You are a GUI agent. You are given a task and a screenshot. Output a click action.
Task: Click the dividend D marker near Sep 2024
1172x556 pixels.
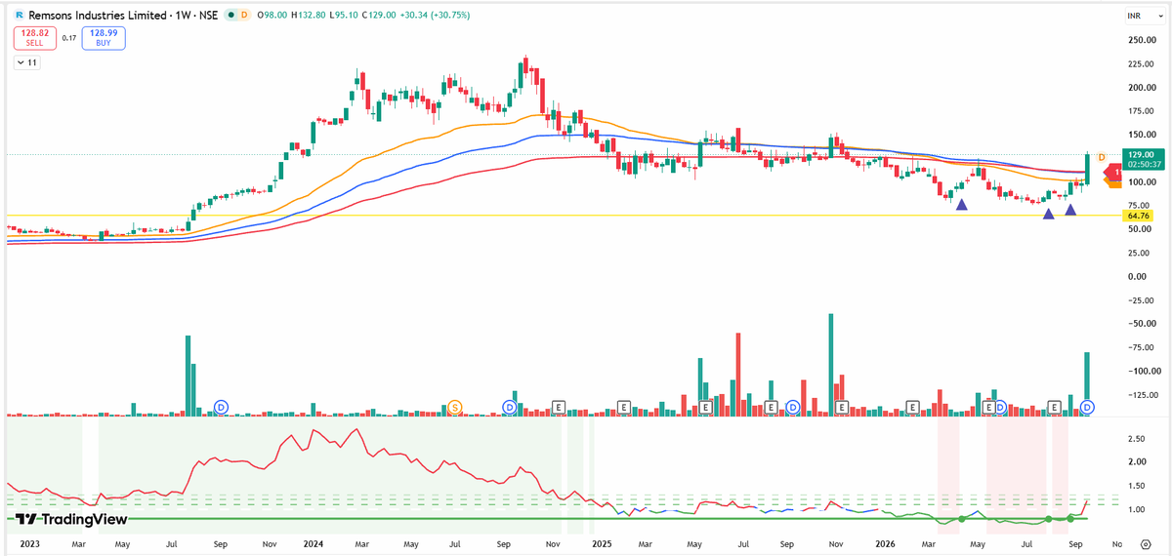509,406
